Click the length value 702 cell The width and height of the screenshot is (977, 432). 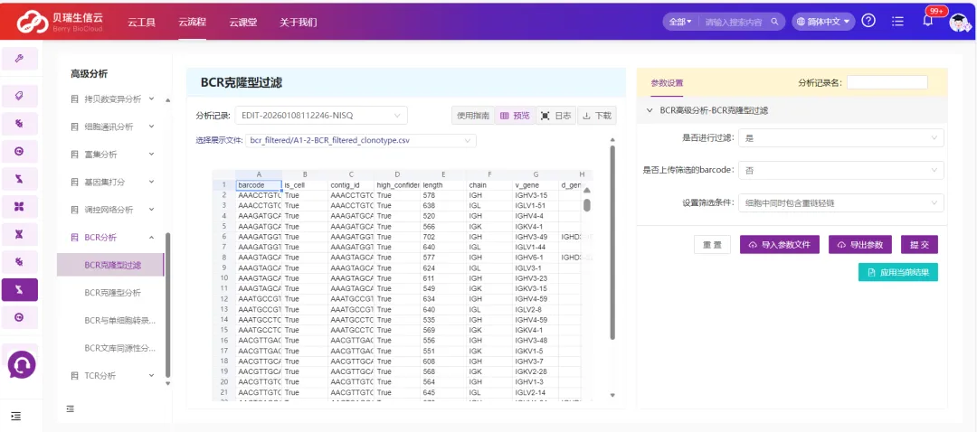[x=443, y=237]
